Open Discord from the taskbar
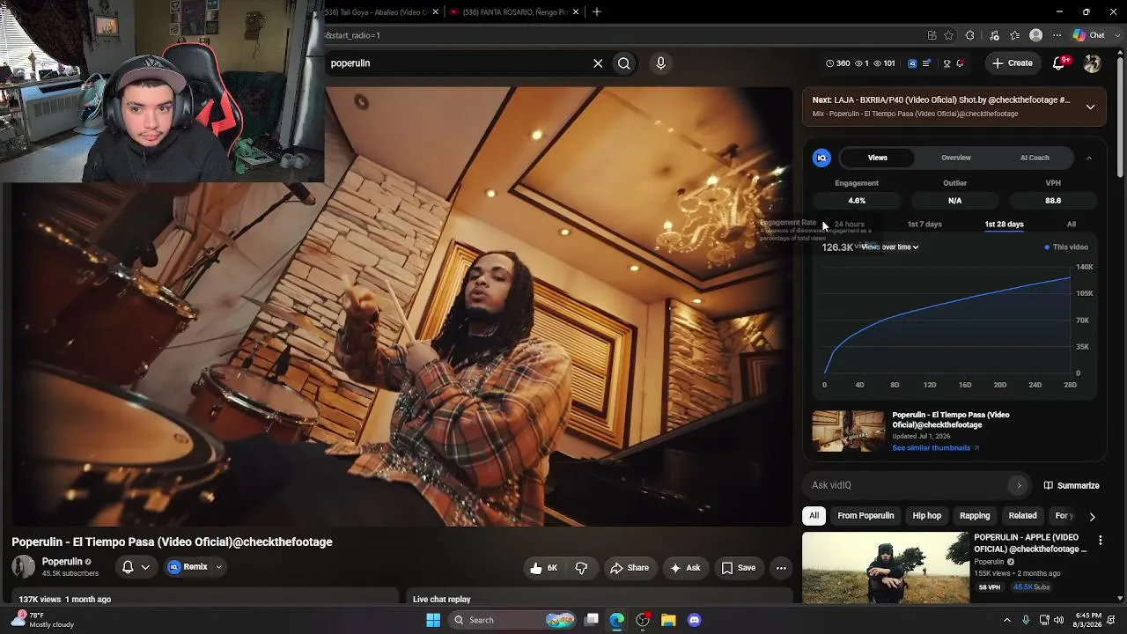Viewport: 1127px width, 634px height. pos(694,620)
